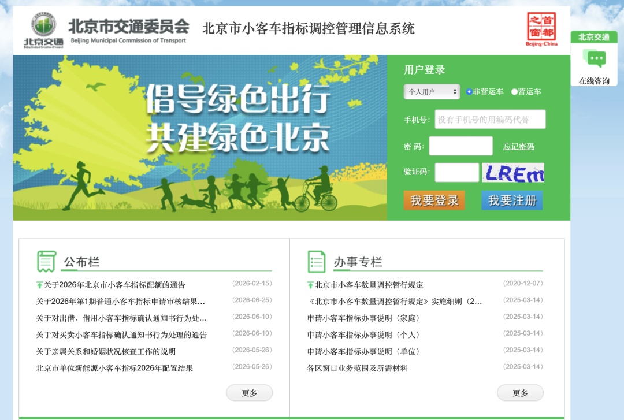Click the 北京交通 tab on side widget
Screen dimensions: 624x420
[594, 37]
